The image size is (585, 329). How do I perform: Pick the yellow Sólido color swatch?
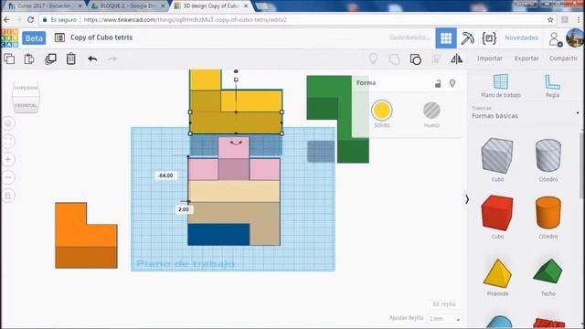pyautogui.click(x=382, y=111)
